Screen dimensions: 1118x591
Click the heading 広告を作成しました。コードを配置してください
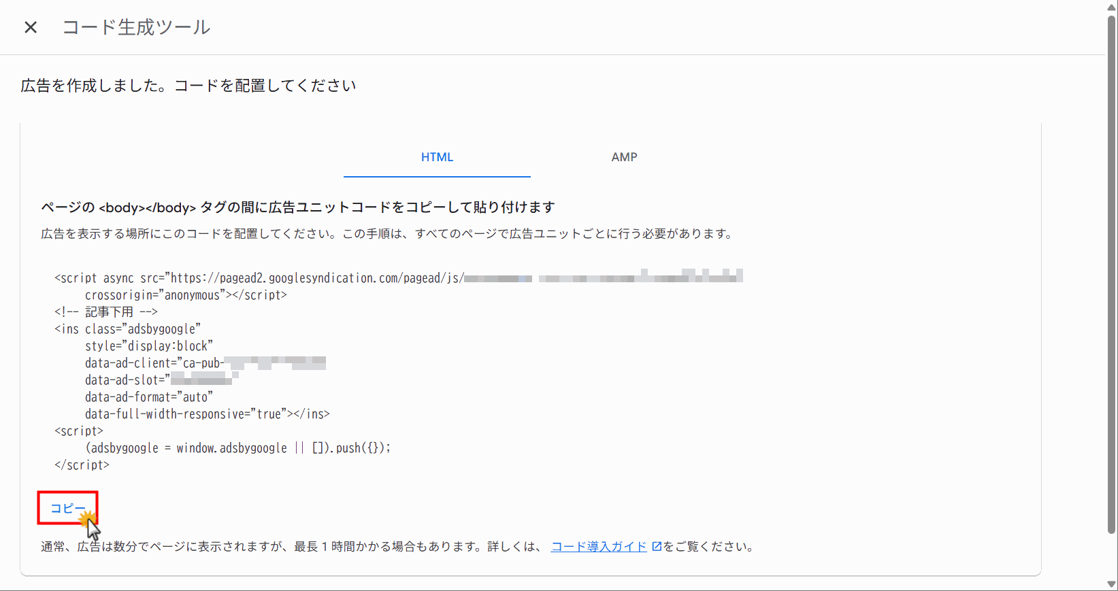[188, 86]
